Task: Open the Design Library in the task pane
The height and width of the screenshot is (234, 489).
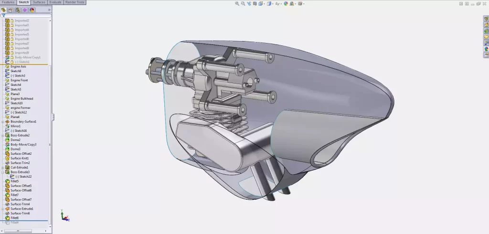Action: (x=486, y=24)
